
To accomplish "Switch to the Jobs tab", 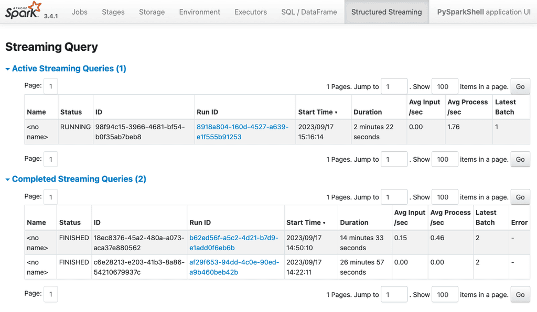I will (79, 12).
